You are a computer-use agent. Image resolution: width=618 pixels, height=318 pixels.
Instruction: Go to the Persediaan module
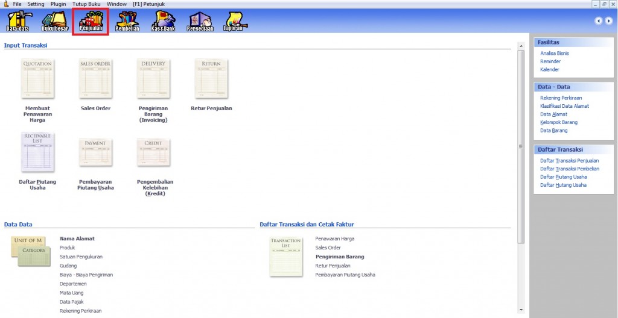click(x=200, y=21)
